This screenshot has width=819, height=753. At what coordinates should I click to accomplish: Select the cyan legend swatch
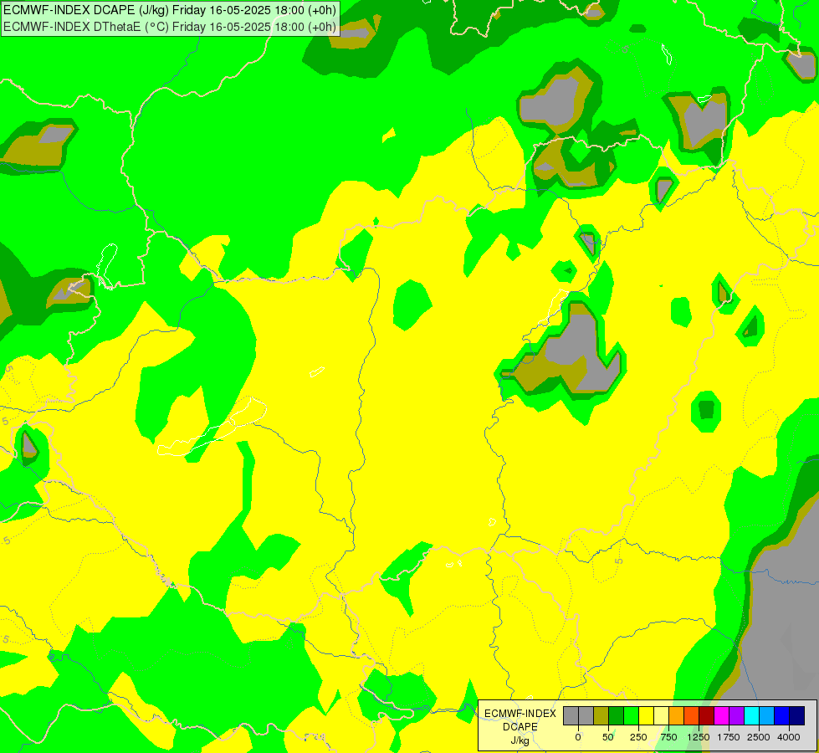(x=751, y=716)
